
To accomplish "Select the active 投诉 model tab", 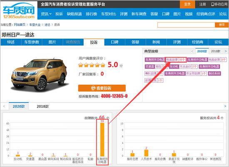I will [94, 42].
